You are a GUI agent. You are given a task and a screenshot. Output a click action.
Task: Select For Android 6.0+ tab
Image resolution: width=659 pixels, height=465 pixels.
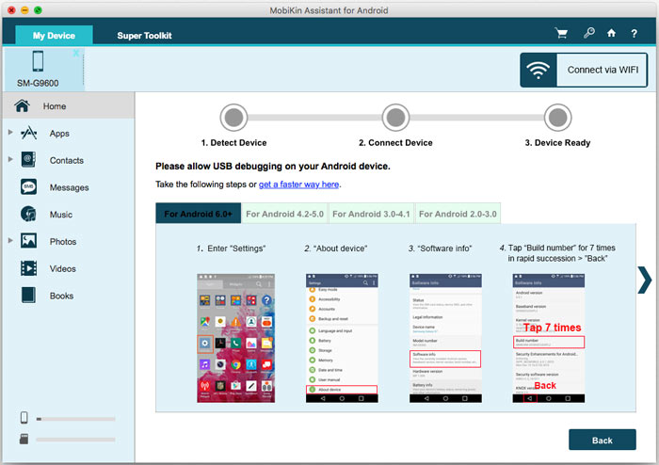click(x=199, y=214)
